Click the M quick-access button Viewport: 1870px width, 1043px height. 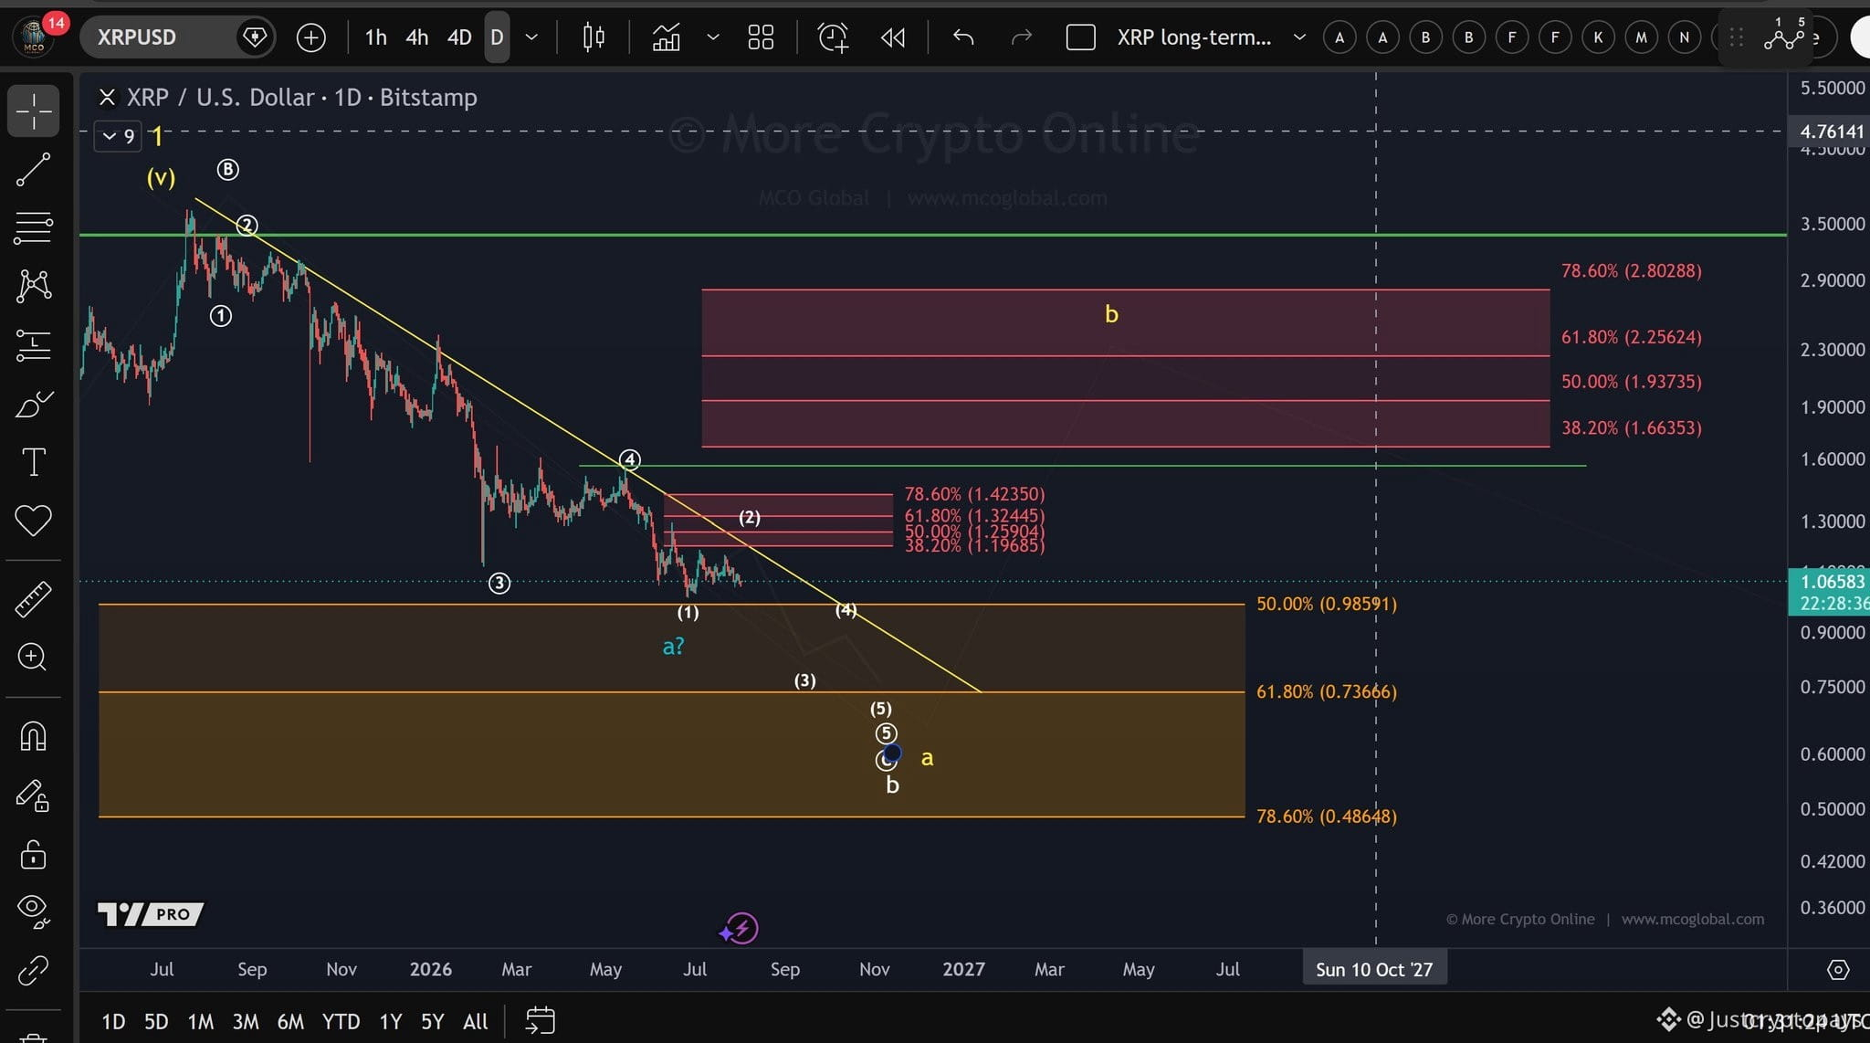[x=1641, y=37]
